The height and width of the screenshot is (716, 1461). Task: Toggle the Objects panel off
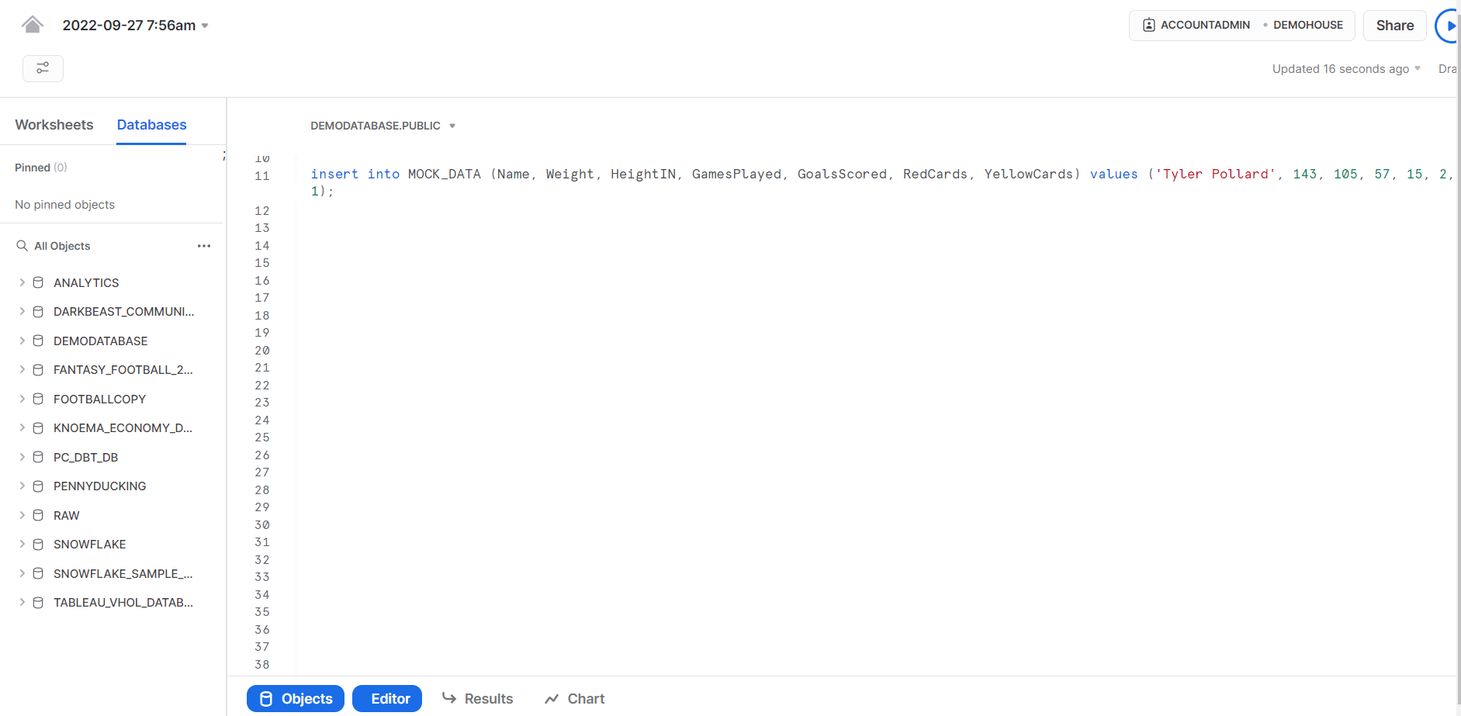(295, 698)
